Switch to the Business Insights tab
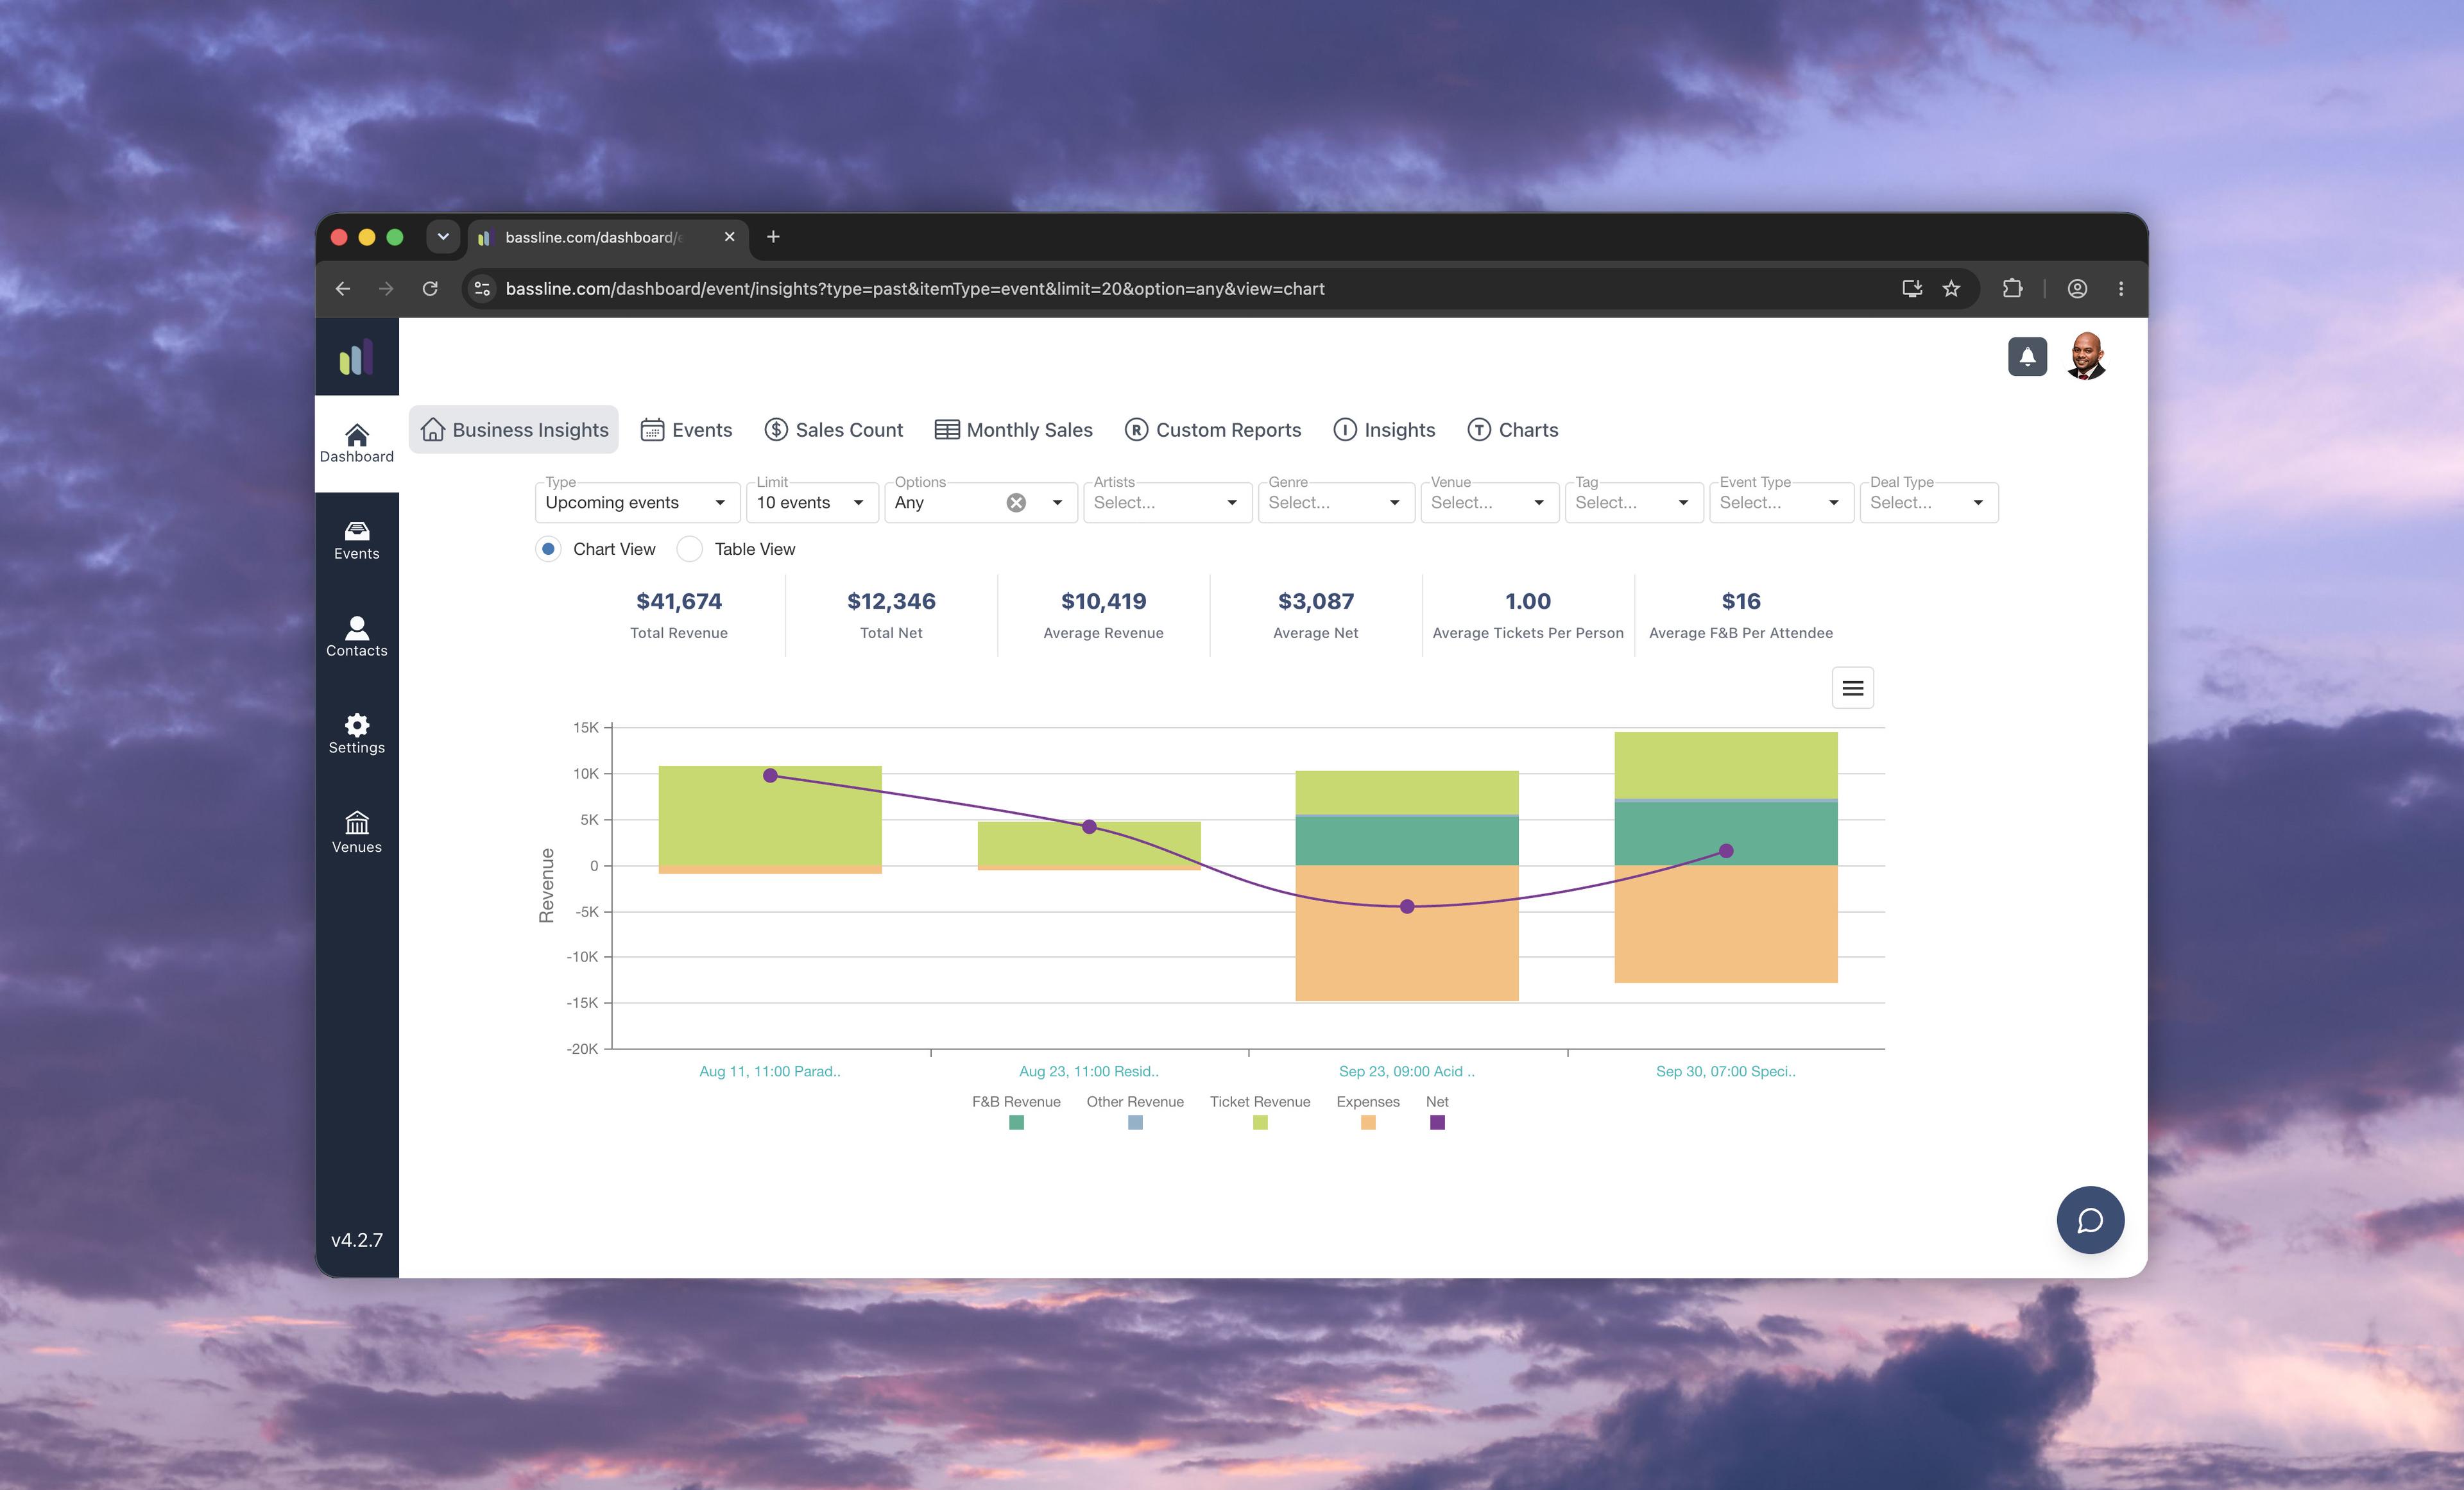Screen dimensions: 2464x1490 [x=514, y=430]
